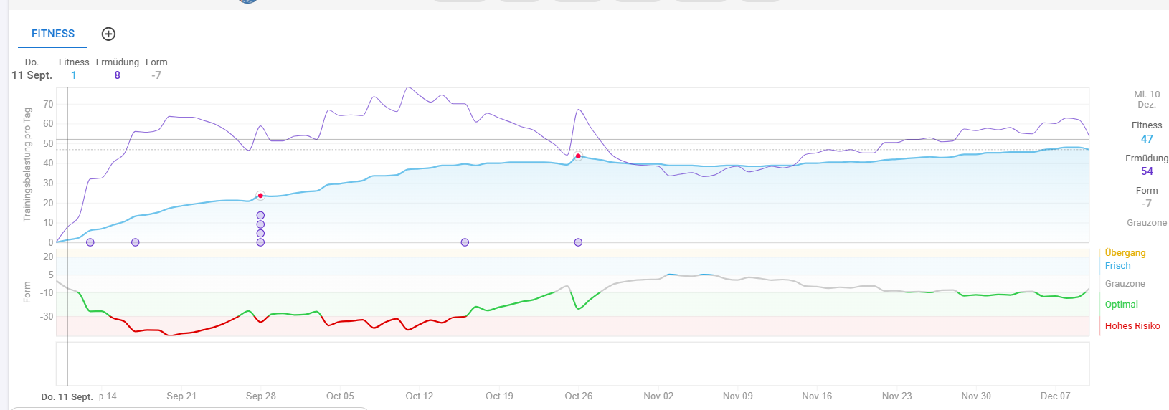
Task: Click the Frisch zone legend label
Action: coord(1117,266)
